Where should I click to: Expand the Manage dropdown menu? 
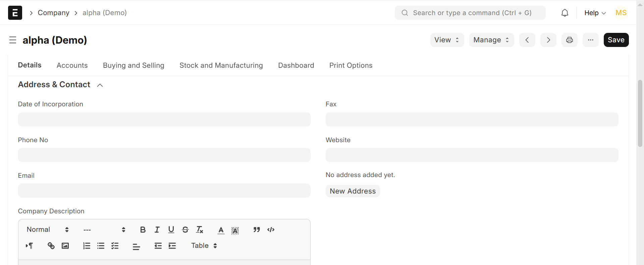coord(491,40)
